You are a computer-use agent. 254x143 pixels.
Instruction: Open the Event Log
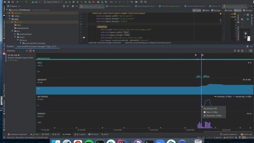246,134
